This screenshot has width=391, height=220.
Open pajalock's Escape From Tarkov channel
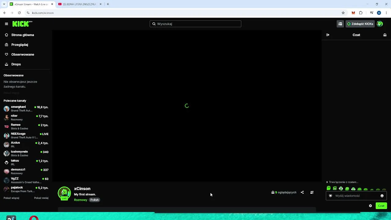click(x=26, y=189)
